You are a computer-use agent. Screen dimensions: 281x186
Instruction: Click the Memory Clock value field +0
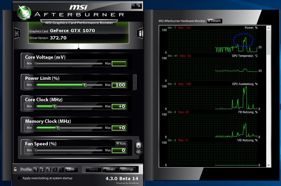tap(119, 128)
